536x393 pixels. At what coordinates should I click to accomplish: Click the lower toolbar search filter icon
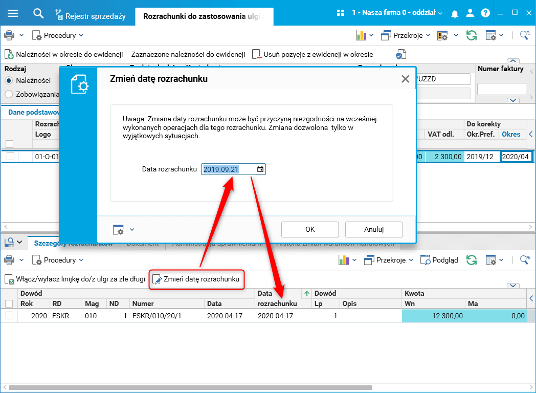(525, 259)
